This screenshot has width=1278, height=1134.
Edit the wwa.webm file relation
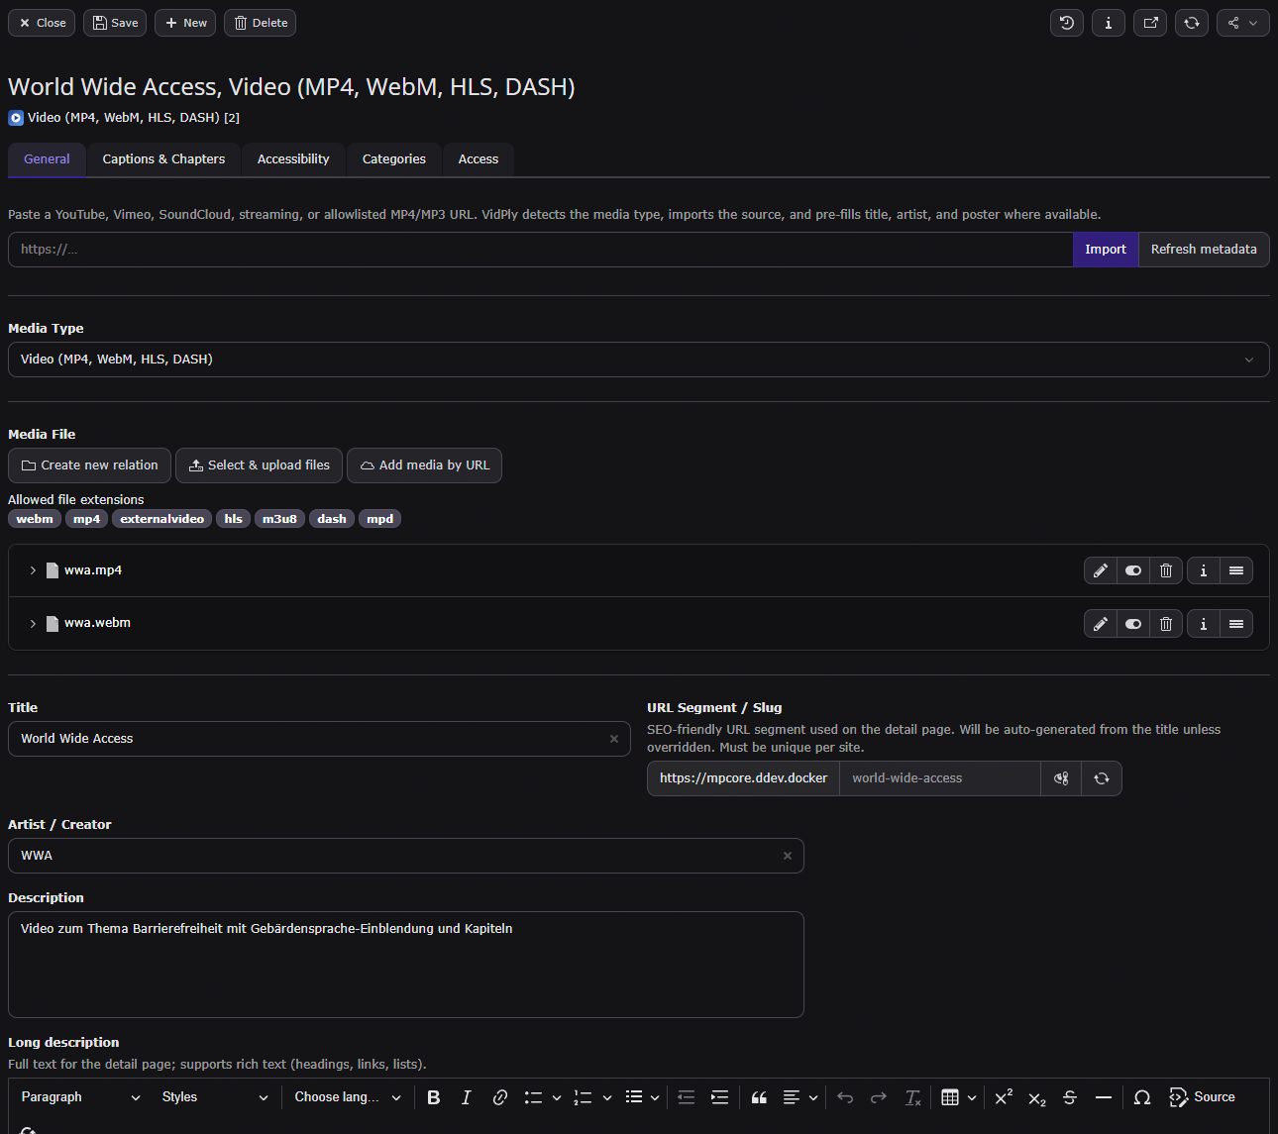pyautogui.click(x=1101, y=624)
